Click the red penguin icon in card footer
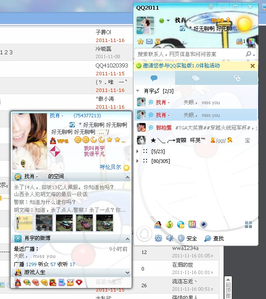The width and height of the screenshot is (266, 299). click(x=18, y=282)
